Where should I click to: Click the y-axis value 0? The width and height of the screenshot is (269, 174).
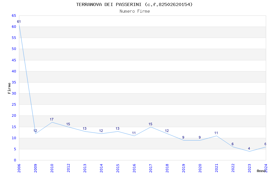click(15, 160)
